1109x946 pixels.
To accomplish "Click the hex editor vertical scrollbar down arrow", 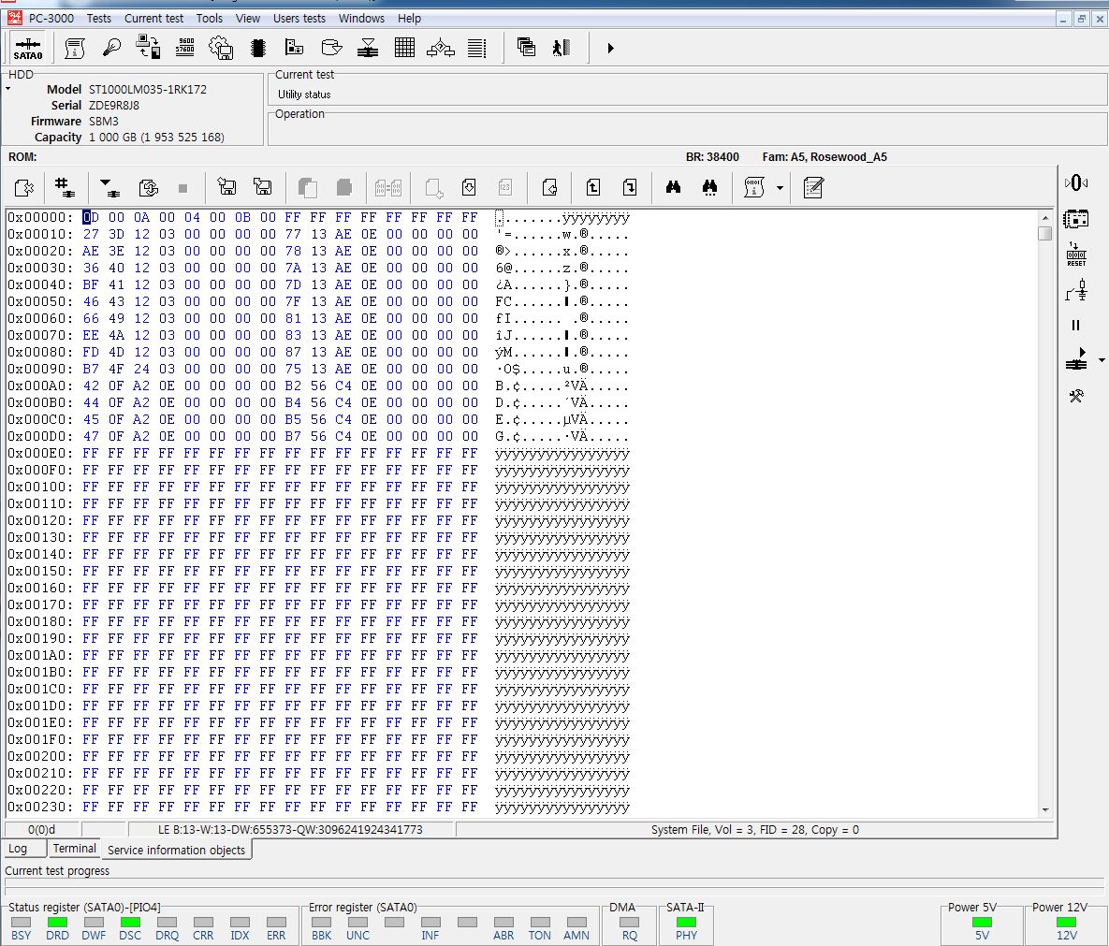I will point(1045,809).
